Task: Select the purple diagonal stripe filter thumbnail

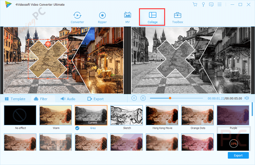Action: click(127, 142)
